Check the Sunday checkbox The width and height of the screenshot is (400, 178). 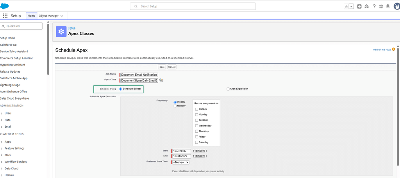pyautogui.click(x=196, y=109)
